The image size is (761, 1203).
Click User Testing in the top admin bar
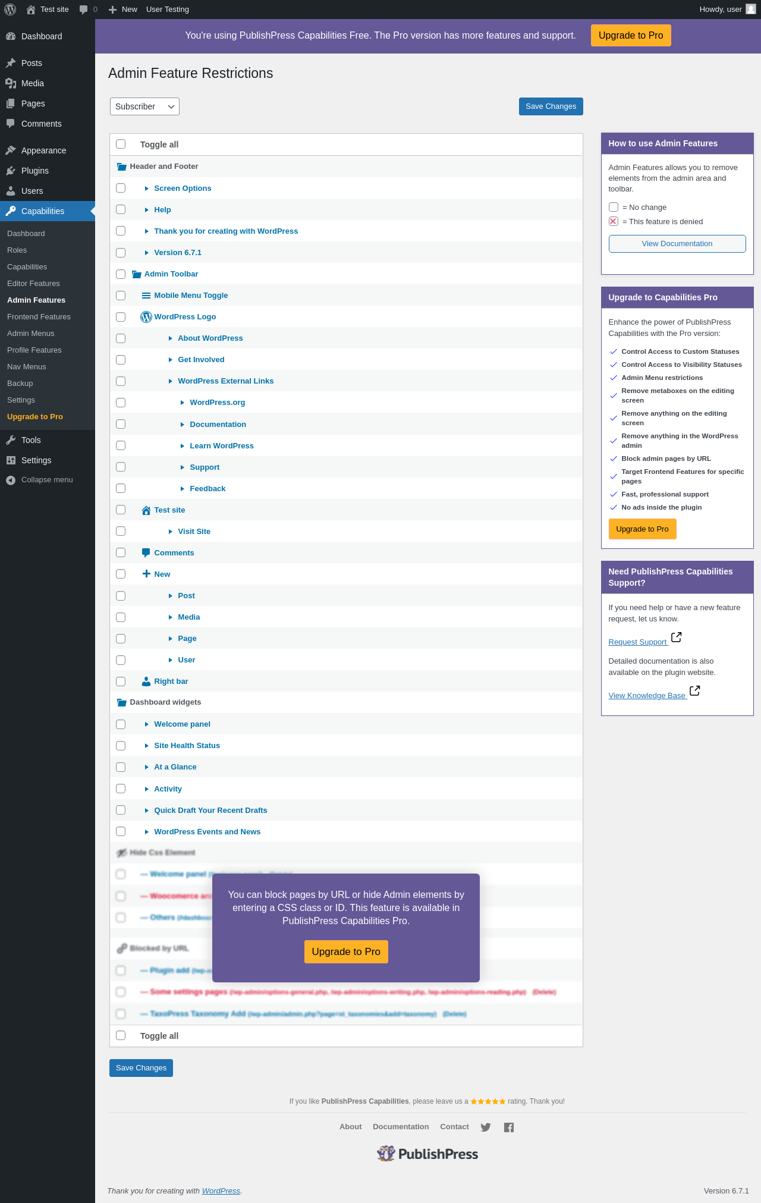pyautogui.click(x=168, y=10)
